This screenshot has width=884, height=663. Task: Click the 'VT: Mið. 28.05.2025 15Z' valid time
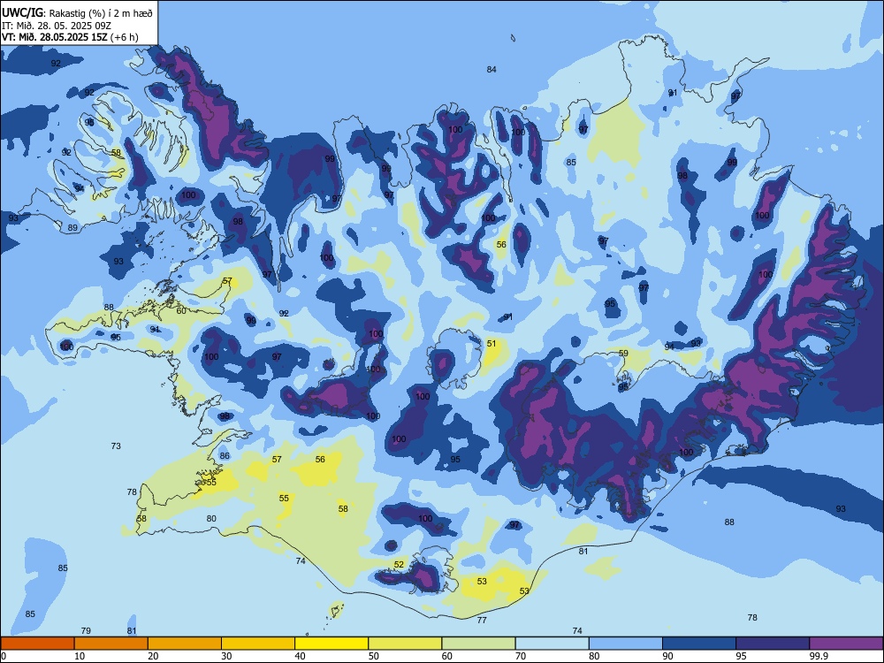click(x=56, y=37)
